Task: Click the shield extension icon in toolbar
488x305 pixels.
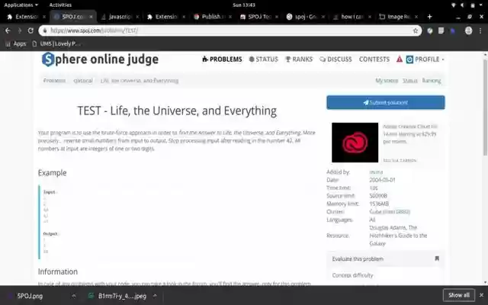Action: click(x=430, y=30)
